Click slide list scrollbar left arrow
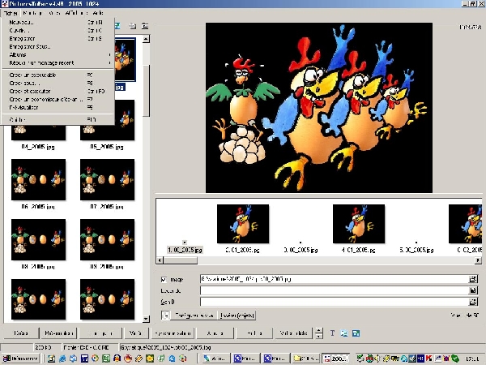Image resolution: width=486 pixels, height=365 pixels. click(160, 260)
